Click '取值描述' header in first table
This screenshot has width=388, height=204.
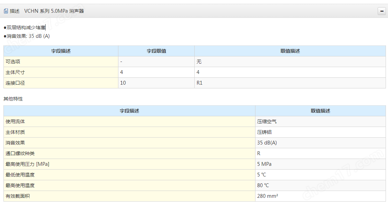point(290,51)
